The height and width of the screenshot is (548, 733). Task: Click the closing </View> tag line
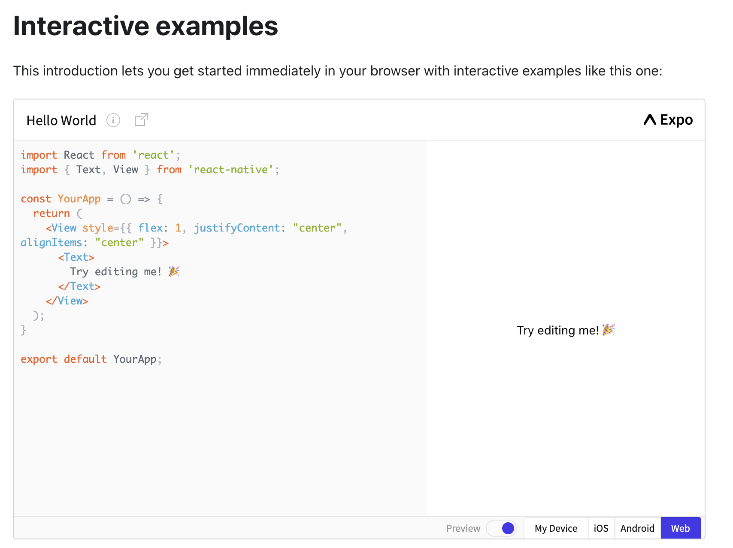tap(67, 301)
